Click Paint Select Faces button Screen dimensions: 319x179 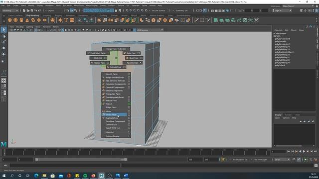pos(98,53)
